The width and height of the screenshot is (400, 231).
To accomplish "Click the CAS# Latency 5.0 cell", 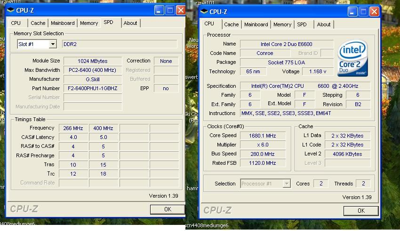I will coord(104,137).
